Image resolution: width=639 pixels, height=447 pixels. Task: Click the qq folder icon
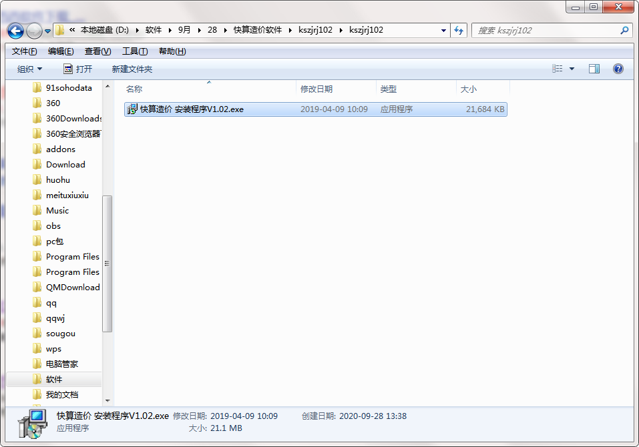(x=37, y=303)
